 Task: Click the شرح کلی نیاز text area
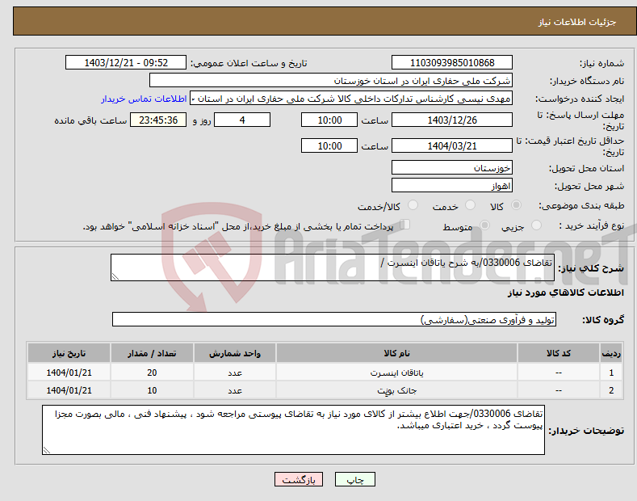click(x=333, y=267)
